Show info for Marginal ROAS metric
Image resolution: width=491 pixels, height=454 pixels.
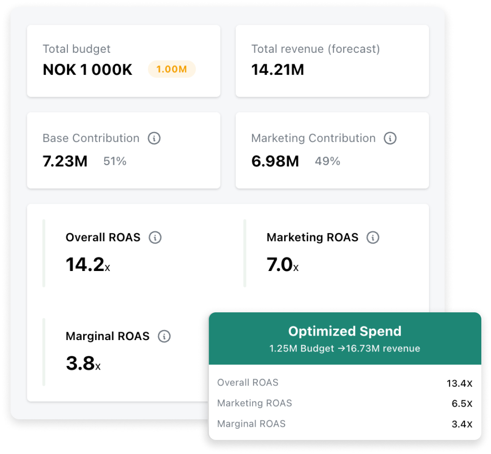point(164,337)
